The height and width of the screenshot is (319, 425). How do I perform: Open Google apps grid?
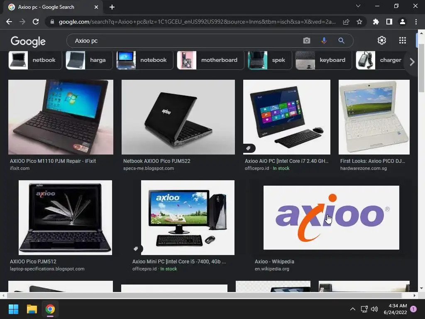pos(403,40)
